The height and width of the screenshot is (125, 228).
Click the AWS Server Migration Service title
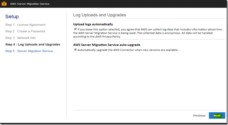30,4
